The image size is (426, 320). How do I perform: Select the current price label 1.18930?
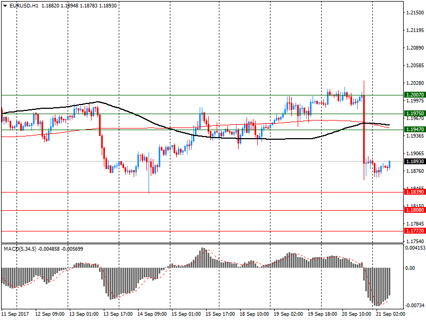[415, 162]
